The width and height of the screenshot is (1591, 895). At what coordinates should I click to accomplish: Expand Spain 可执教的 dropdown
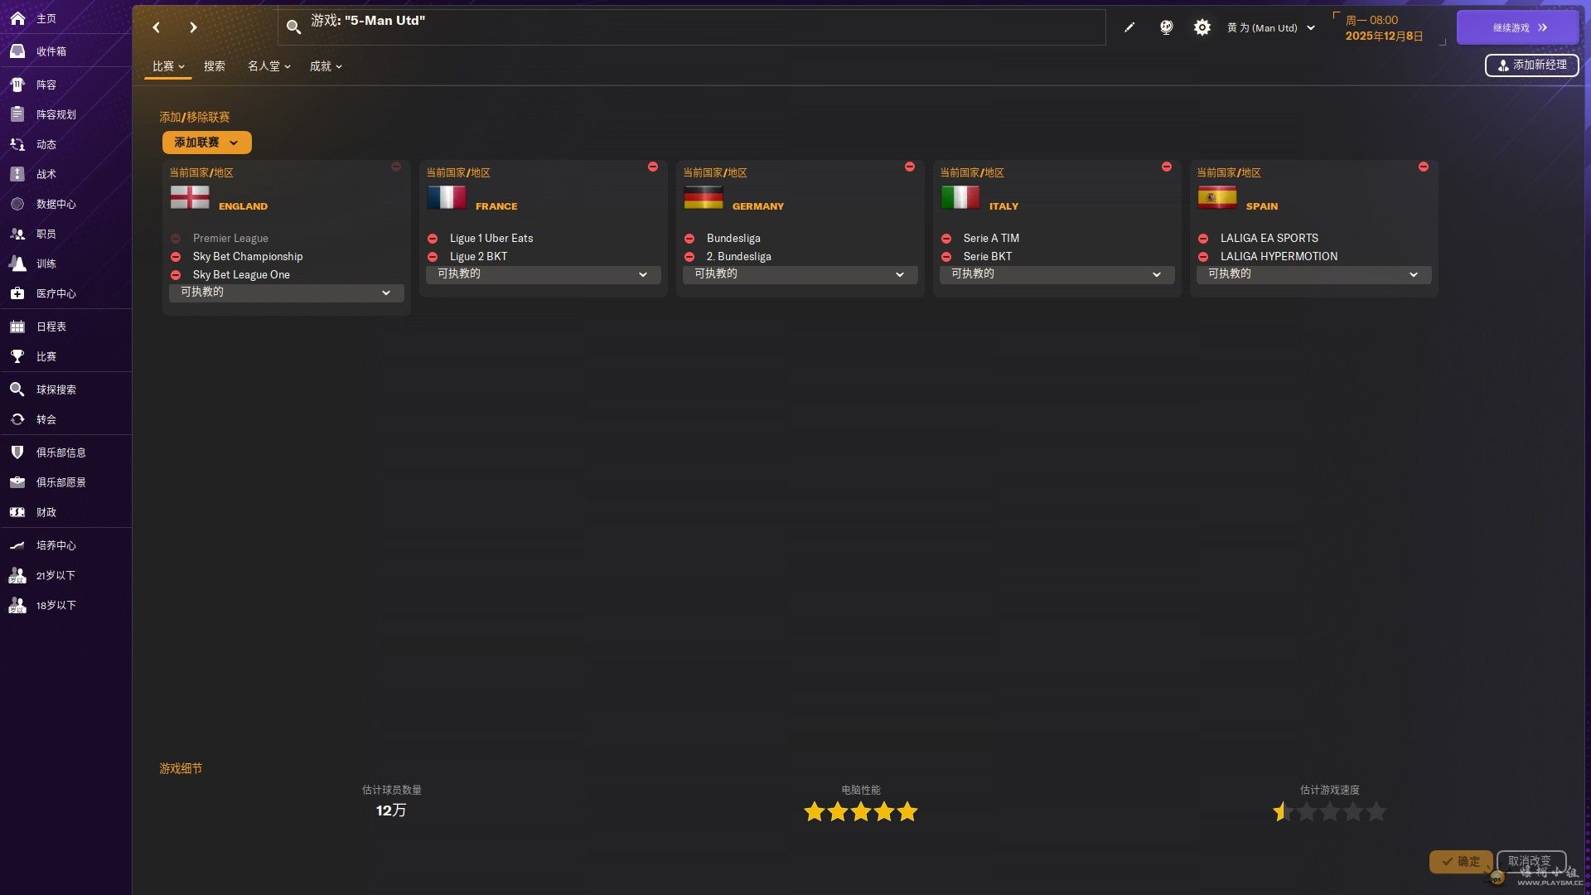coord(1314,274)
